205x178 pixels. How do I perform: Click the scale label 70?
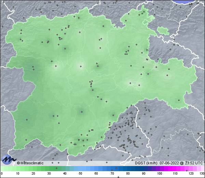pyautogui.click(x=112, y=174)
